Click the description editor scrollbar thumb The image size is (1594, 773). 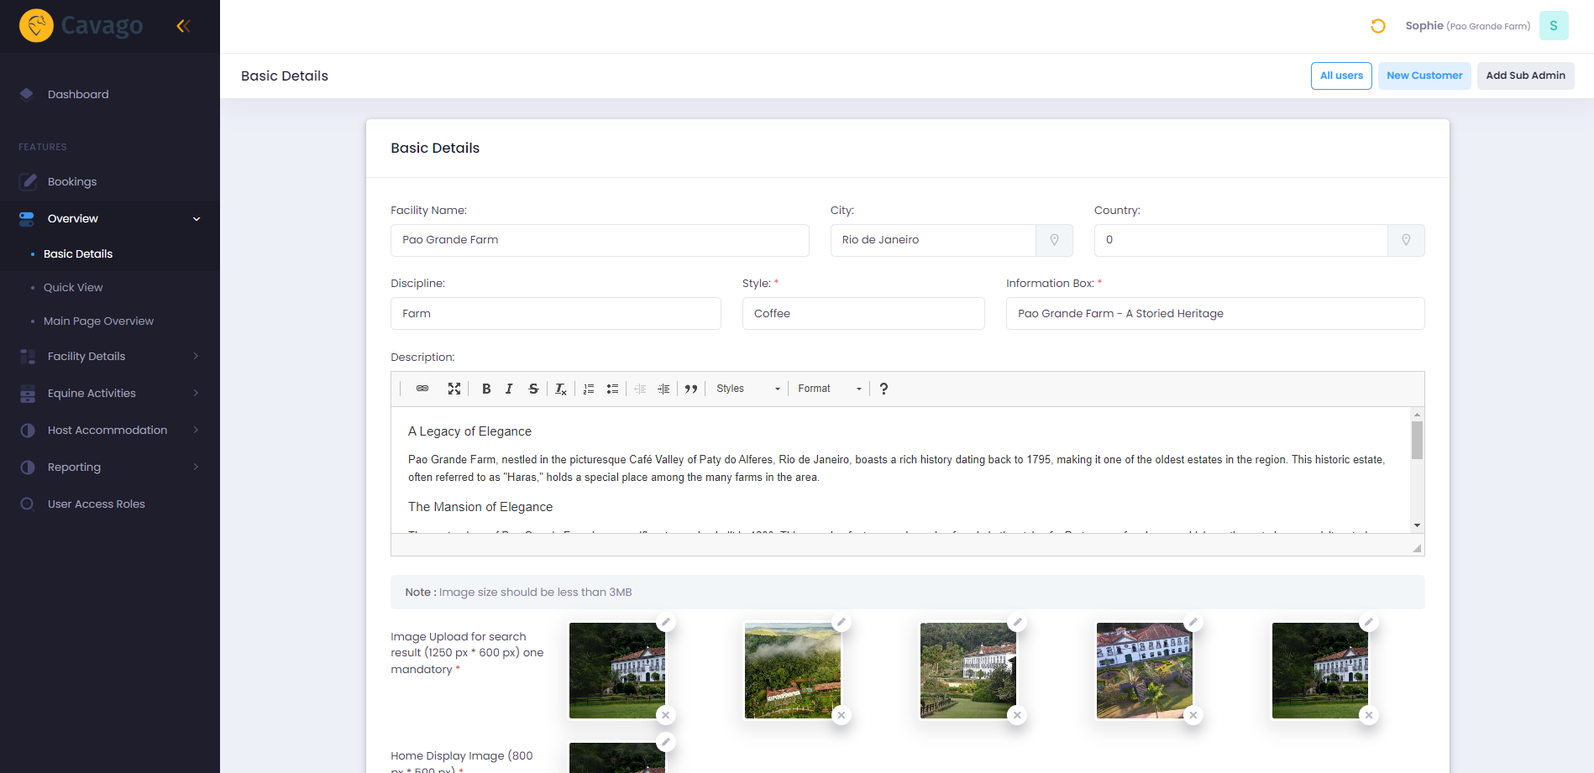coord(1417,441)
